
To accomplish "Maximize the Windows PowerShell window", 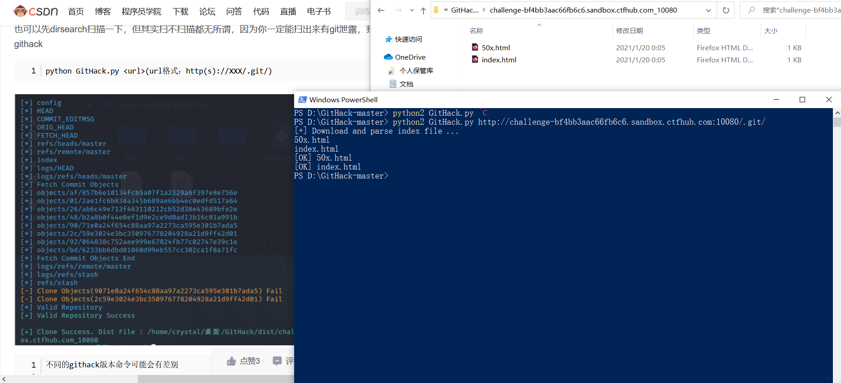I will [802, 100].
